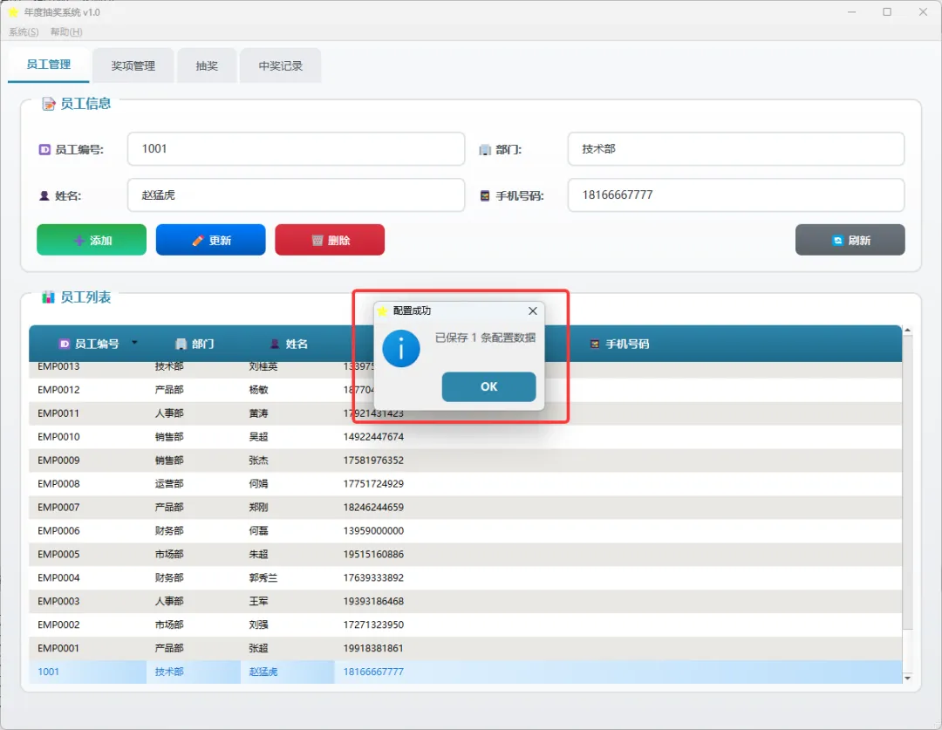Confirm dialog with OK button
942x730 pixels.
[x=489, y=386]
